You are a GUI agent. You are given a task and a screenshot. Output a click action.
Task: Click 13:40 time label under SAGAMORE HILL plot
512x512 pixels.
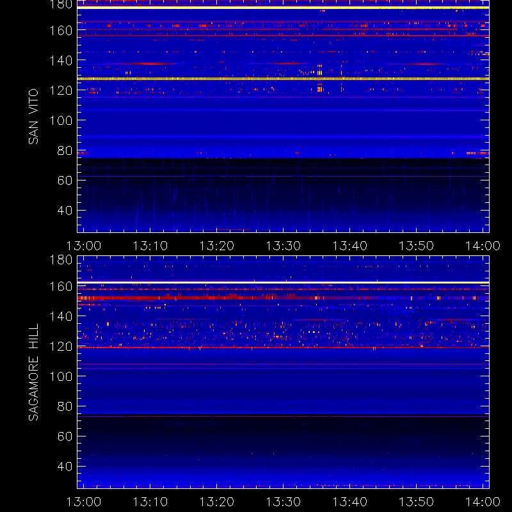point(349,502)
